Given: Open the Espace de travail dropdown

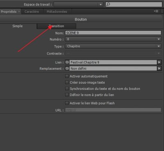Looking at the screenshot, I should point(78,5).
